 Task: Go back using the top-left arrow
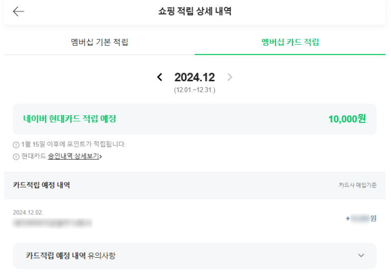(x=18, y=12)
